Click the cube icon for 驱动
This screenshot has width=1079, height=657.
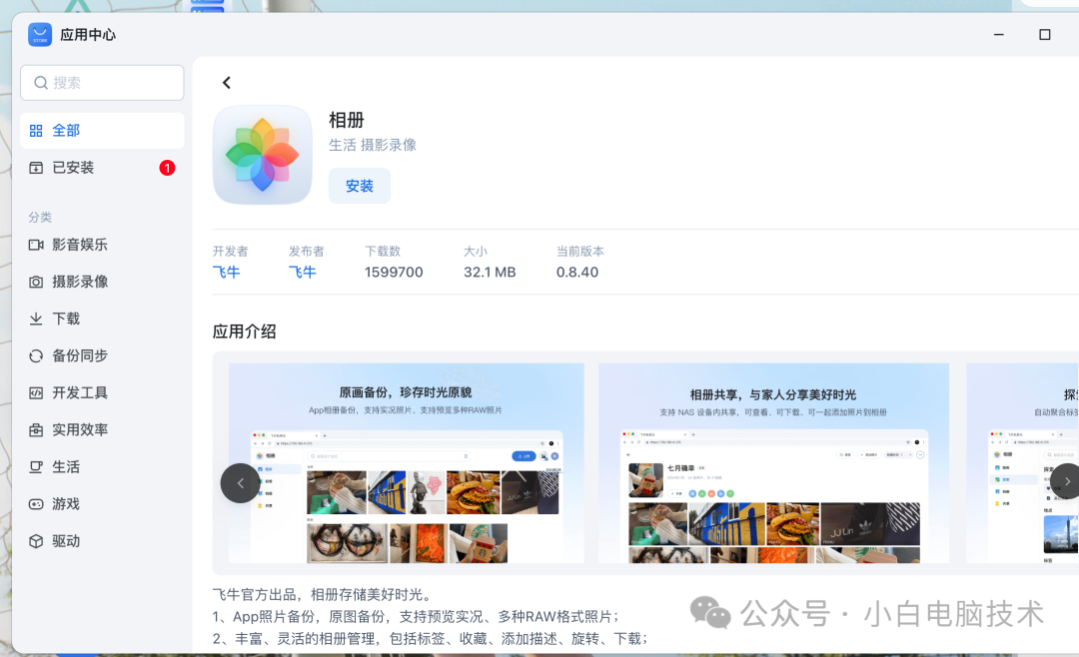pos(36,542)
